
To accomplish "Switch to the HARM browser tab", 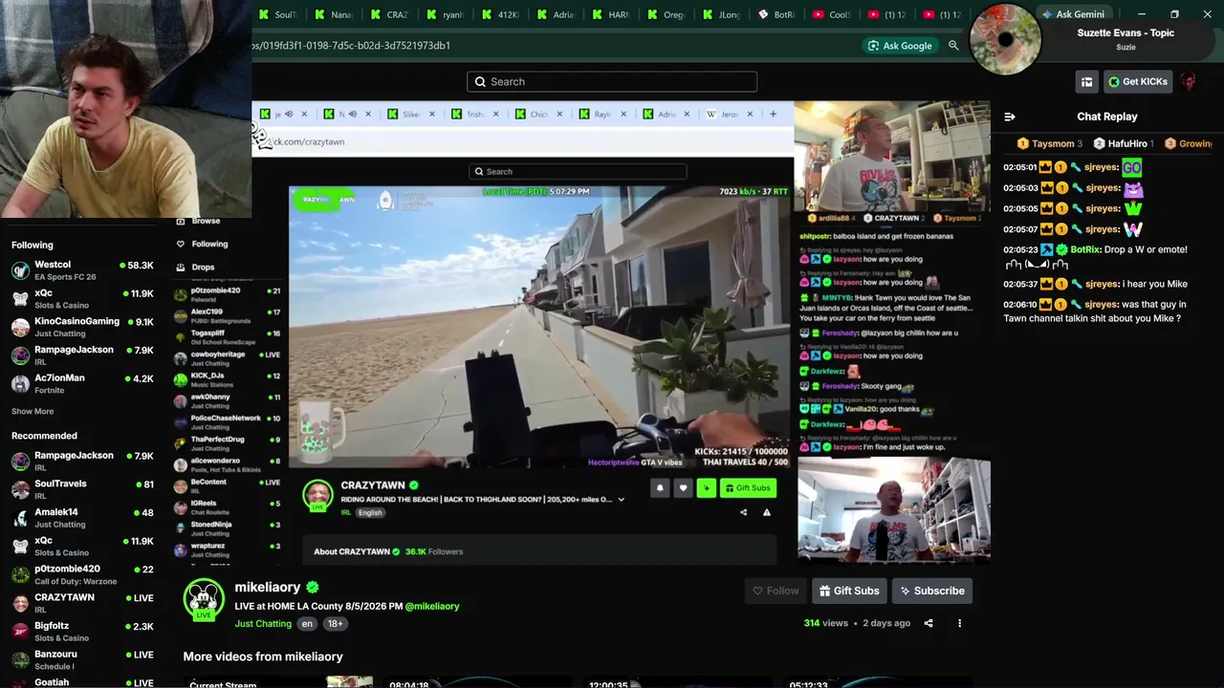I will pos(612,14).
